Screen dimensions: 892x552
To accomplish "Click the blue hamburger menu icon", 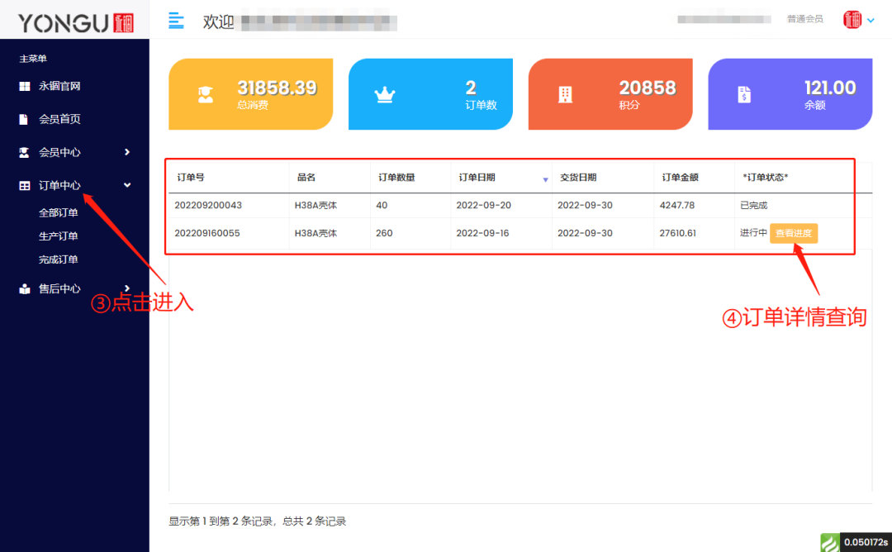I will point(176,21).
